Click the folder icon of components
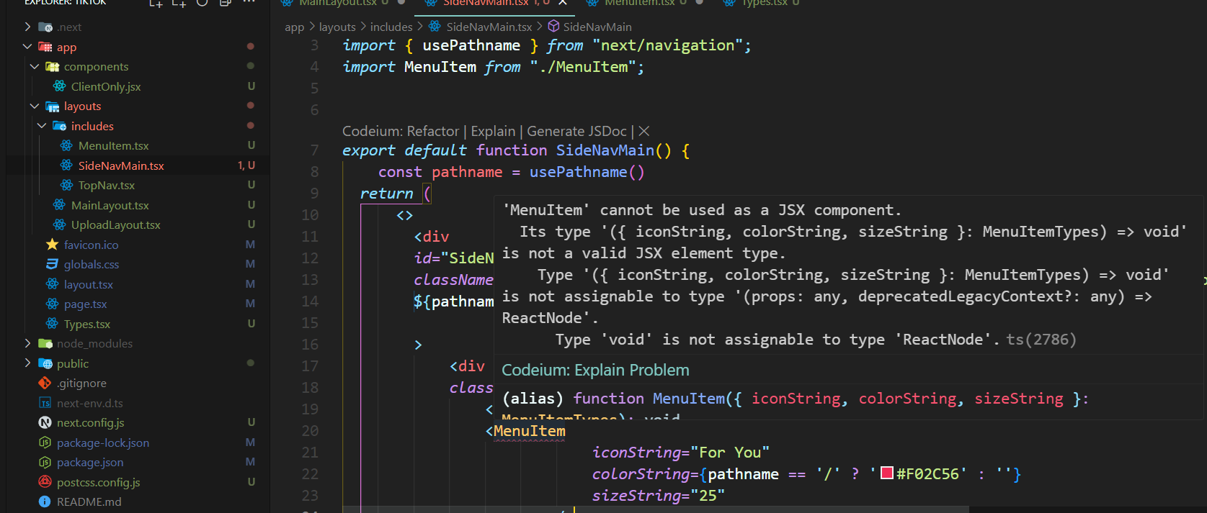Viewport: 1207px width, 513px height. point(53,67)
